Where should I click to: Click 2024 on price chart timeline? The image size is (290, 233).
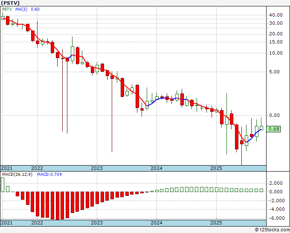[157, 168]
